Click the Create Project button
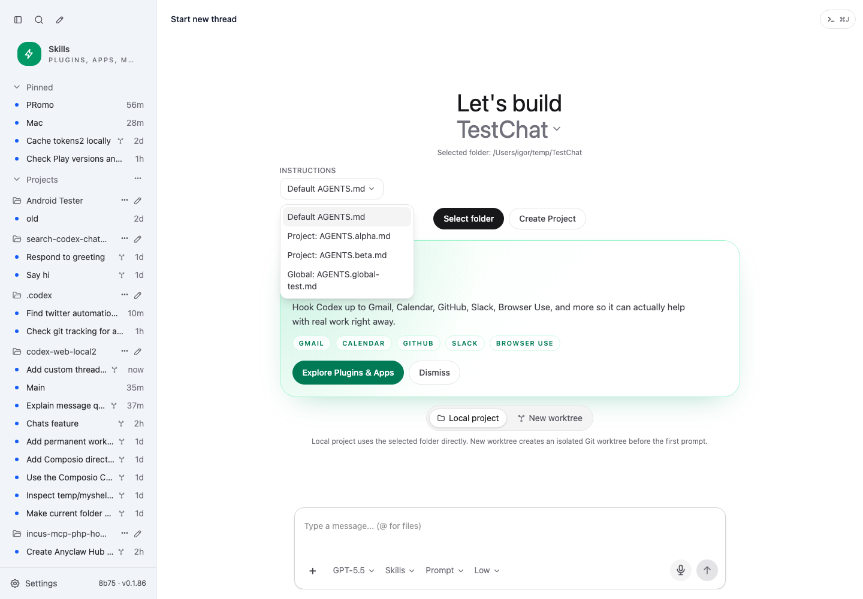 tap(547, 219)
